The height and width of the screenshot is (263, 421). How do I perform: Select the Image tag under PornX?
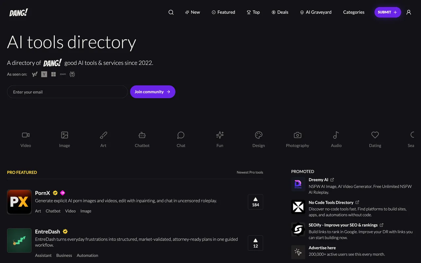coord(86,211)
